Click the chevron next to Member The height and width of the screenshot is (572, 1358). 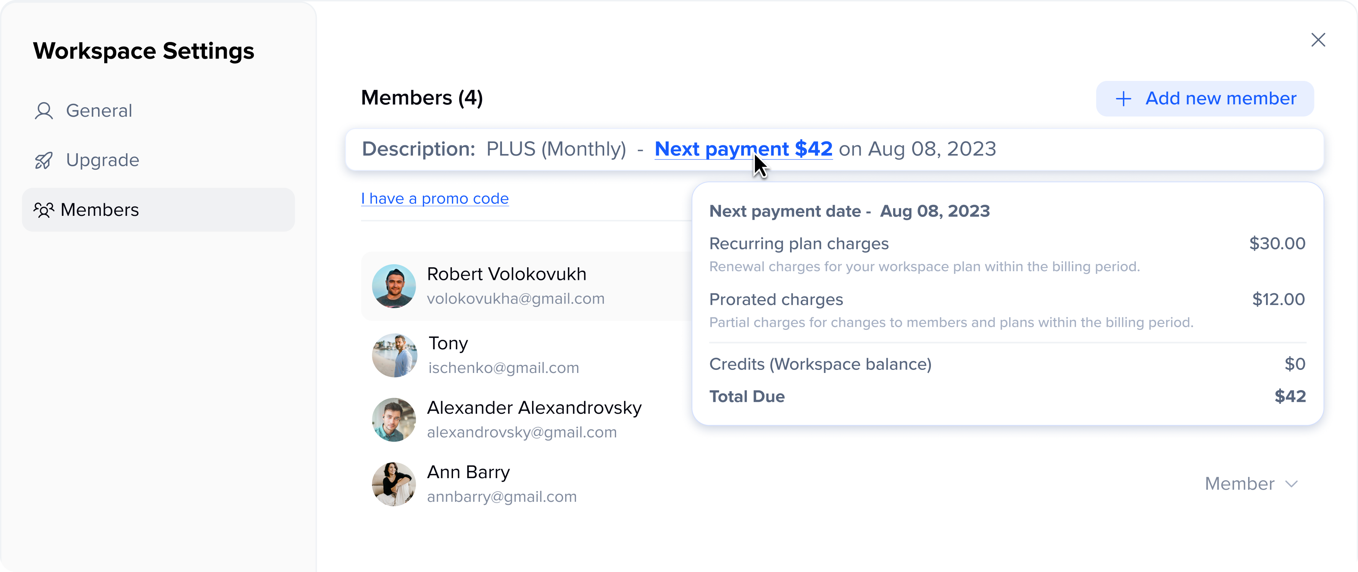point(1291,484)
